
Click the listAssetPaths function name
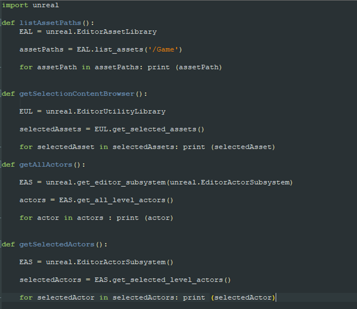point(50,23)
